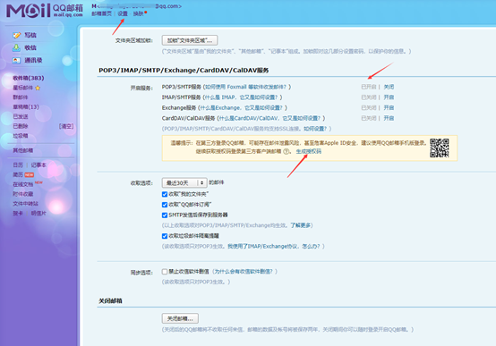Open 附件收藏 in the sidebar

[x=22, y=194]
